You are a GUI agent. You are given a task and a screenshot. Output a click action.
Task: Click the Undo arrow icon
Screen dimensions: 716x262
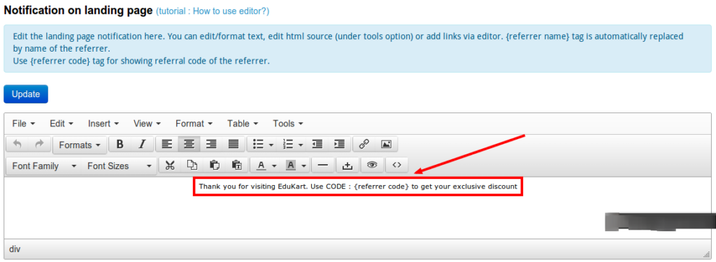tap(17, 144)
